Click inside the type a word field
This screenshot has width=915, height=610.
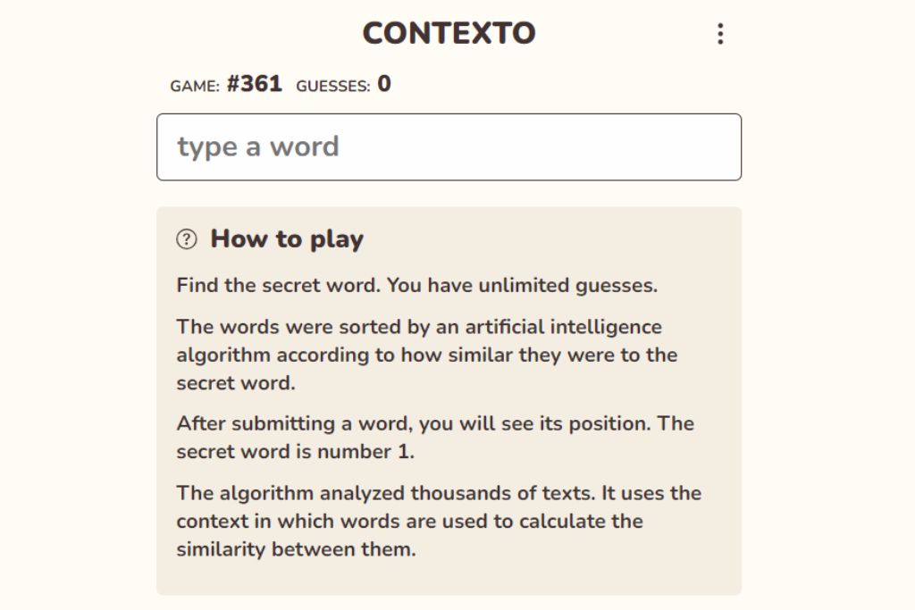(449, 146)
